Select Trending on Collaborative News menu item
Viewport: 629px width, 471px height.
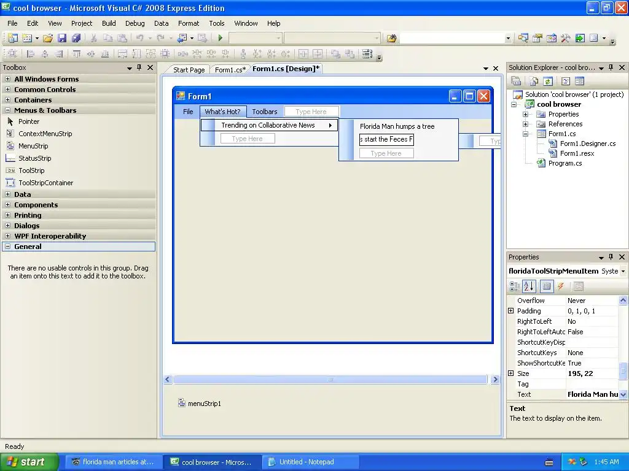[269, 125]
